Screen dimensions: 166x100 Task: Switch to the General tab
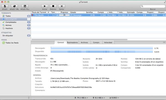pos(61,42)
